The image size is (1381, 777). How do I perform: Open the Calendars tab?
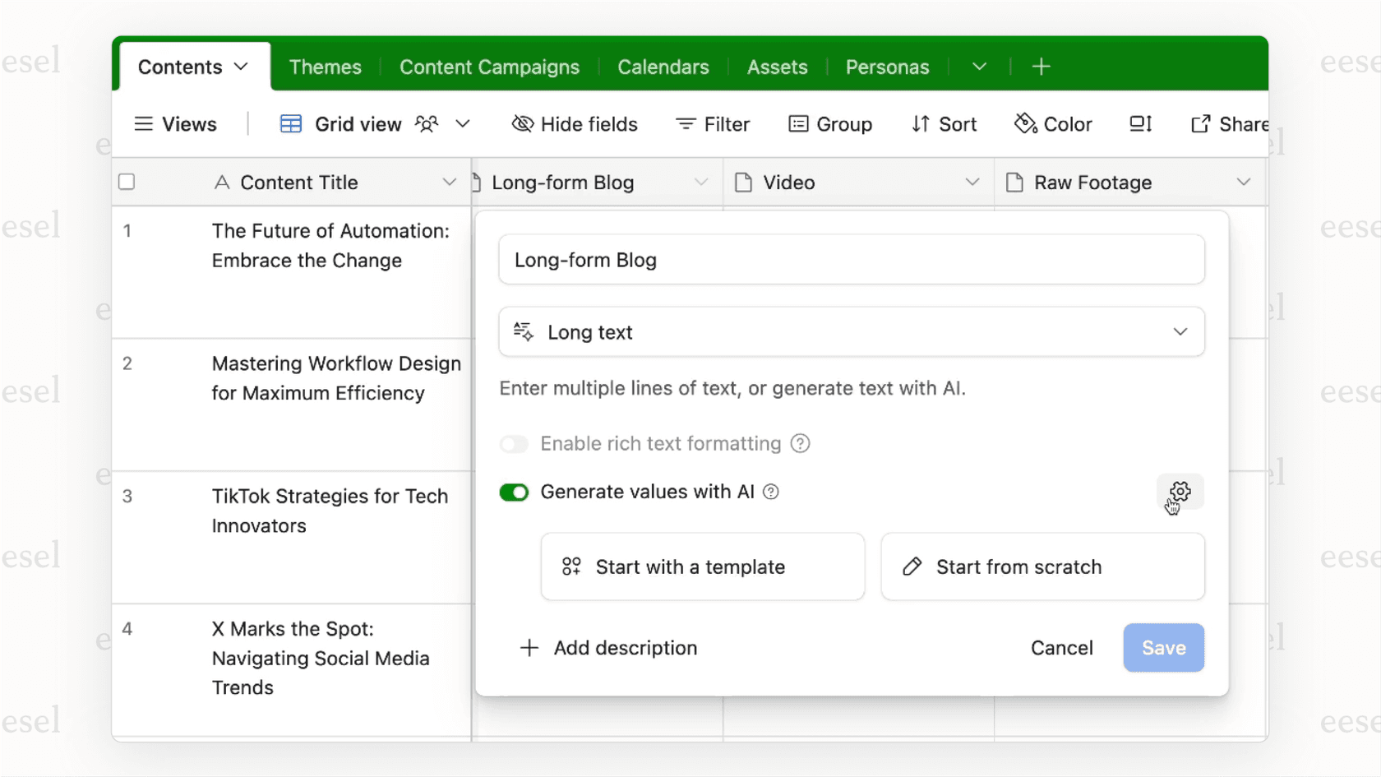(x=663, y=67)
